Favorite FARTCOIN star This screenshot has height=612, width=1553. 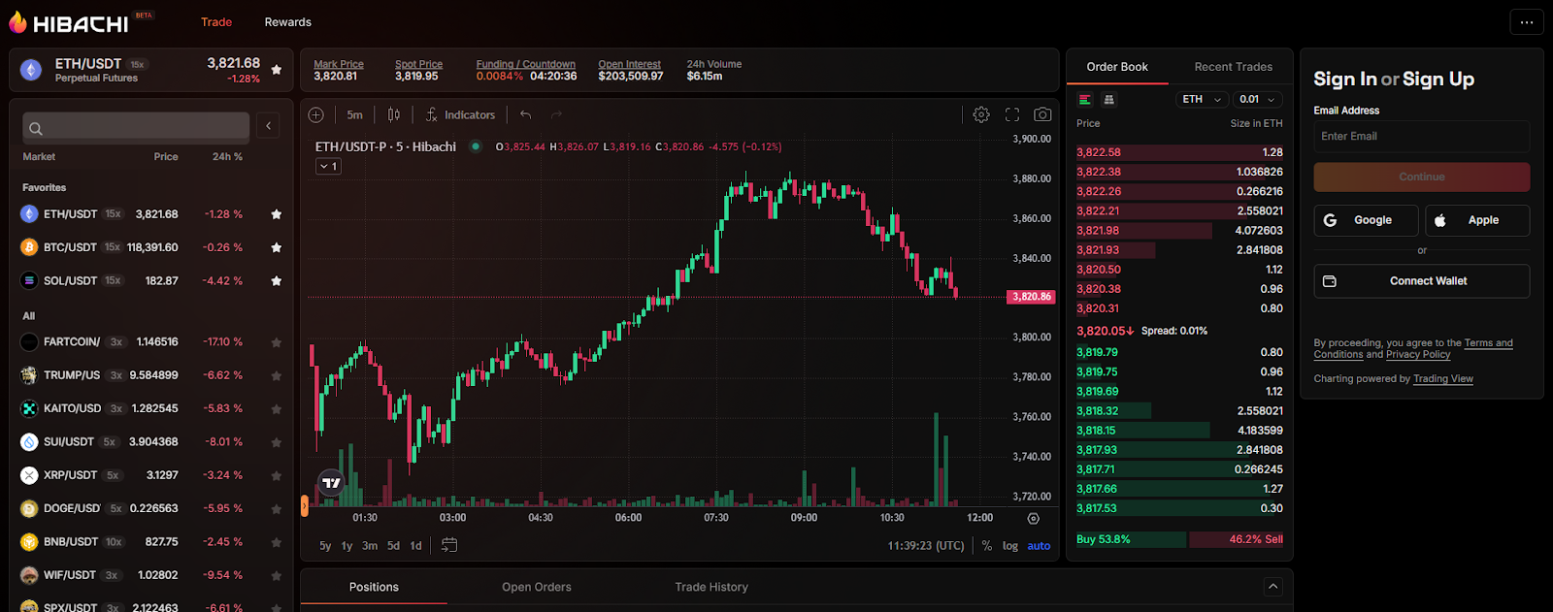tap(277, 342)
